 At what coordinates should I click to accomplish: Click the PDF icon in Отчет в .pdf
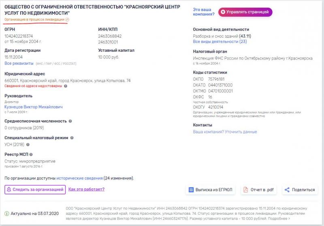[x=245, y=190]
